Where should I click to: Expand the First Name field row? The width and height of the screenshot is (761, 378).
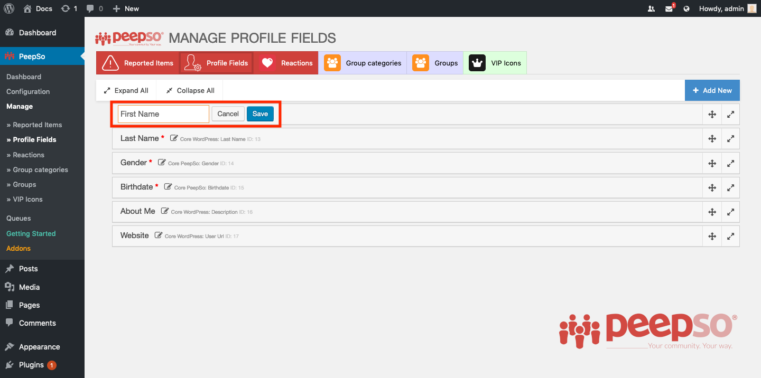click(730, 115)
